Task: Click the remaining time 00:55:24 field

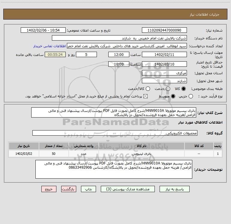Action: click(55, 55)
